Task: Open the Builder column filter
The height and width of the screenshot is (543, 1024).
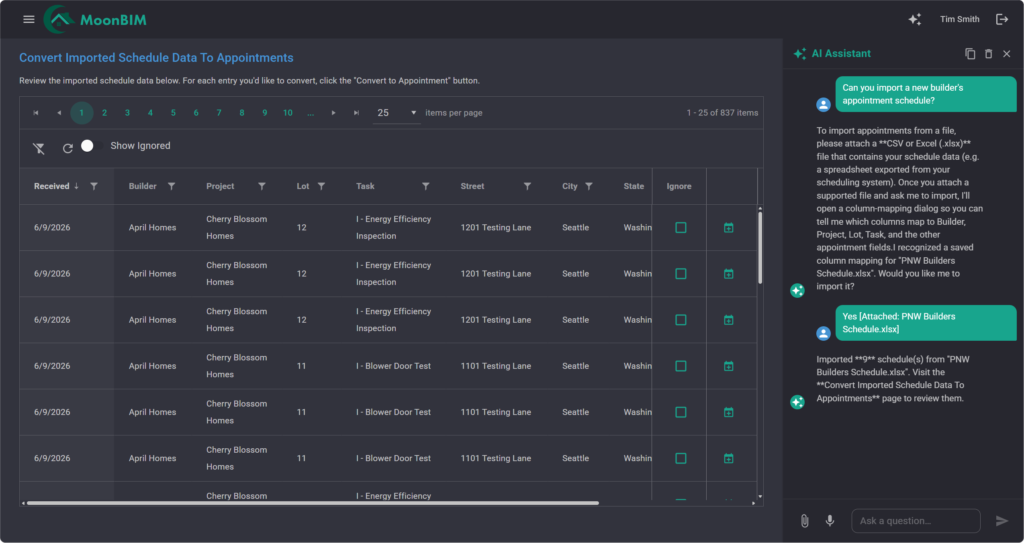Action: (172, 186)
